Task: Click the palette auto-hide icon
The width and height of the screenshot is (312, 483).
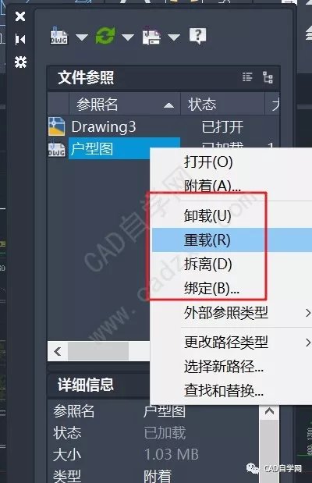Action: click(20, 40)
